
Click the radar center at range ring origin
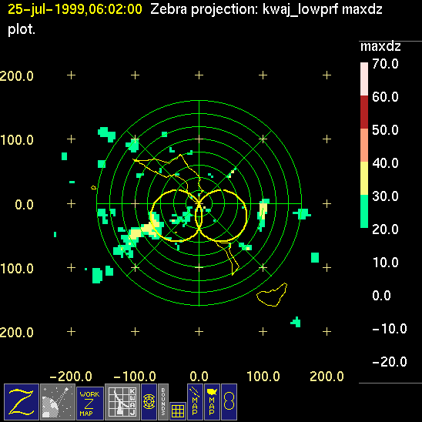[199, 204]
